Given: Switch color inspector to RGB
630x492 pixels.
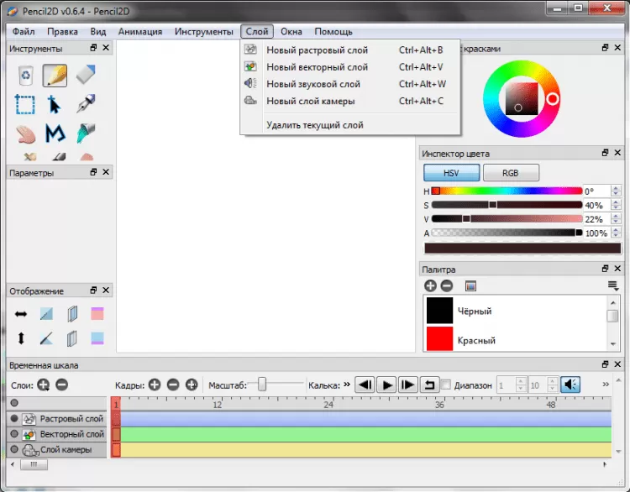Looking at the screenshot, I should click(511, 173).
